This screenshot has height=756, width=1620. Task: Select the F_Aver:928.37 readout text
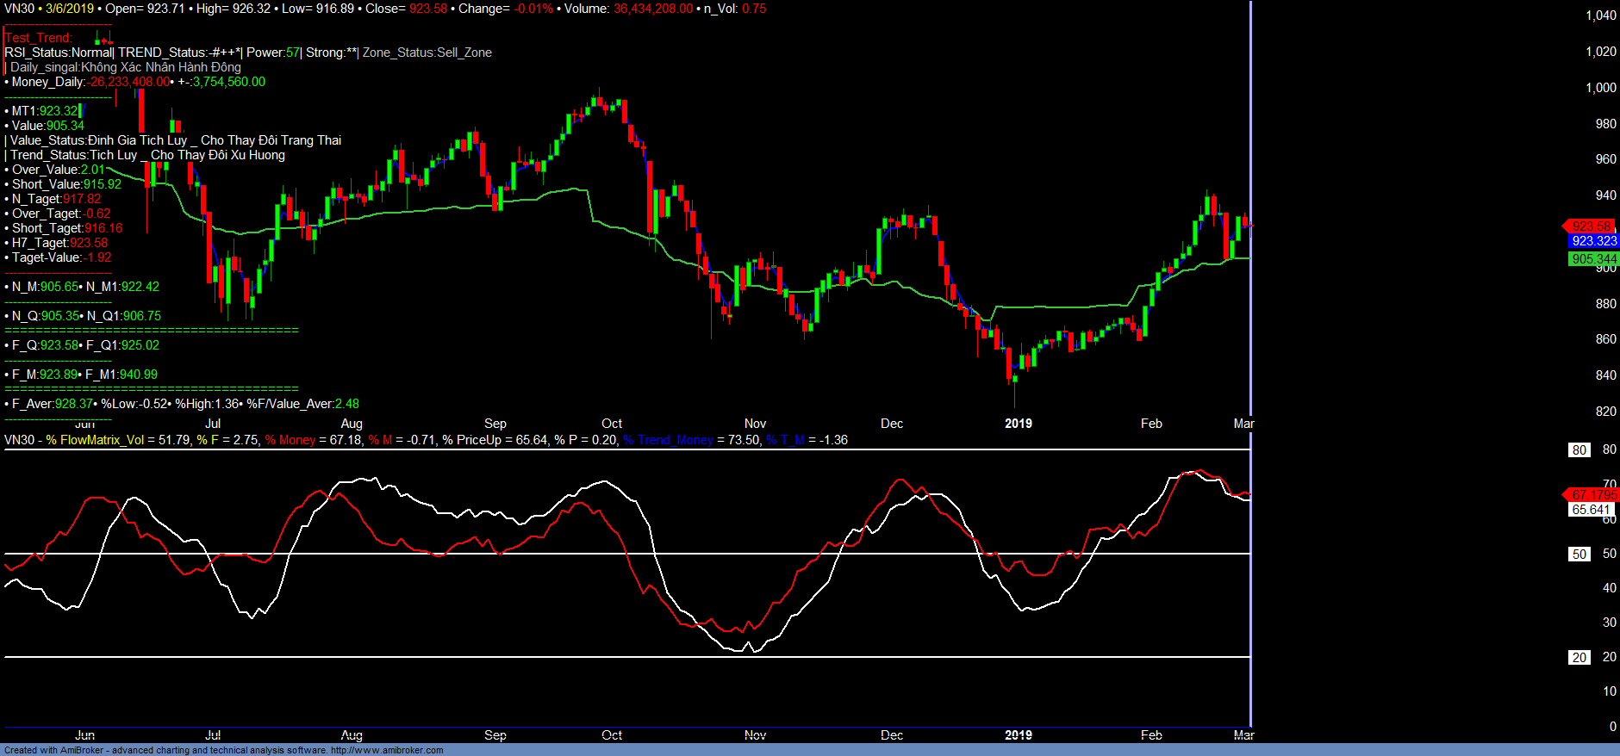coord(50,404)
